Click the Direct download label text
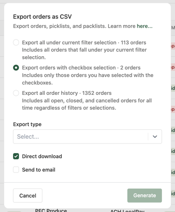The image size is (175, 212). coord(42,157)
